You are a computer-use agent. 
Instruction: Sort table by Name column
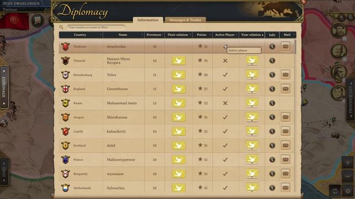click(x=124, y=35)
